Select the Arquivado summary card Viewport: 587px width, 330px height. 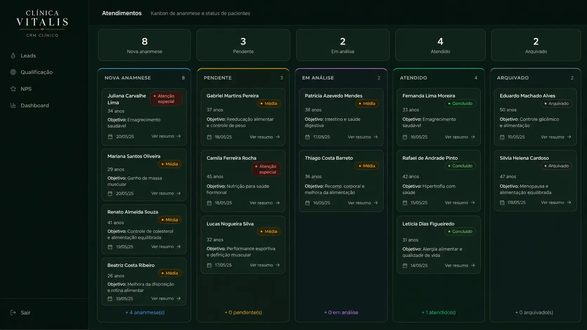pos(536,45)
